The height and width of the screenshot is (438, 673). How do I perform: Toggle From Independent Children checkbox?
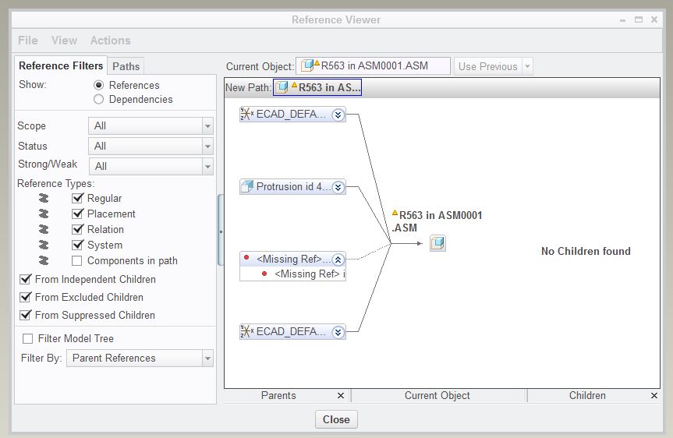click(x=25, y=279)
